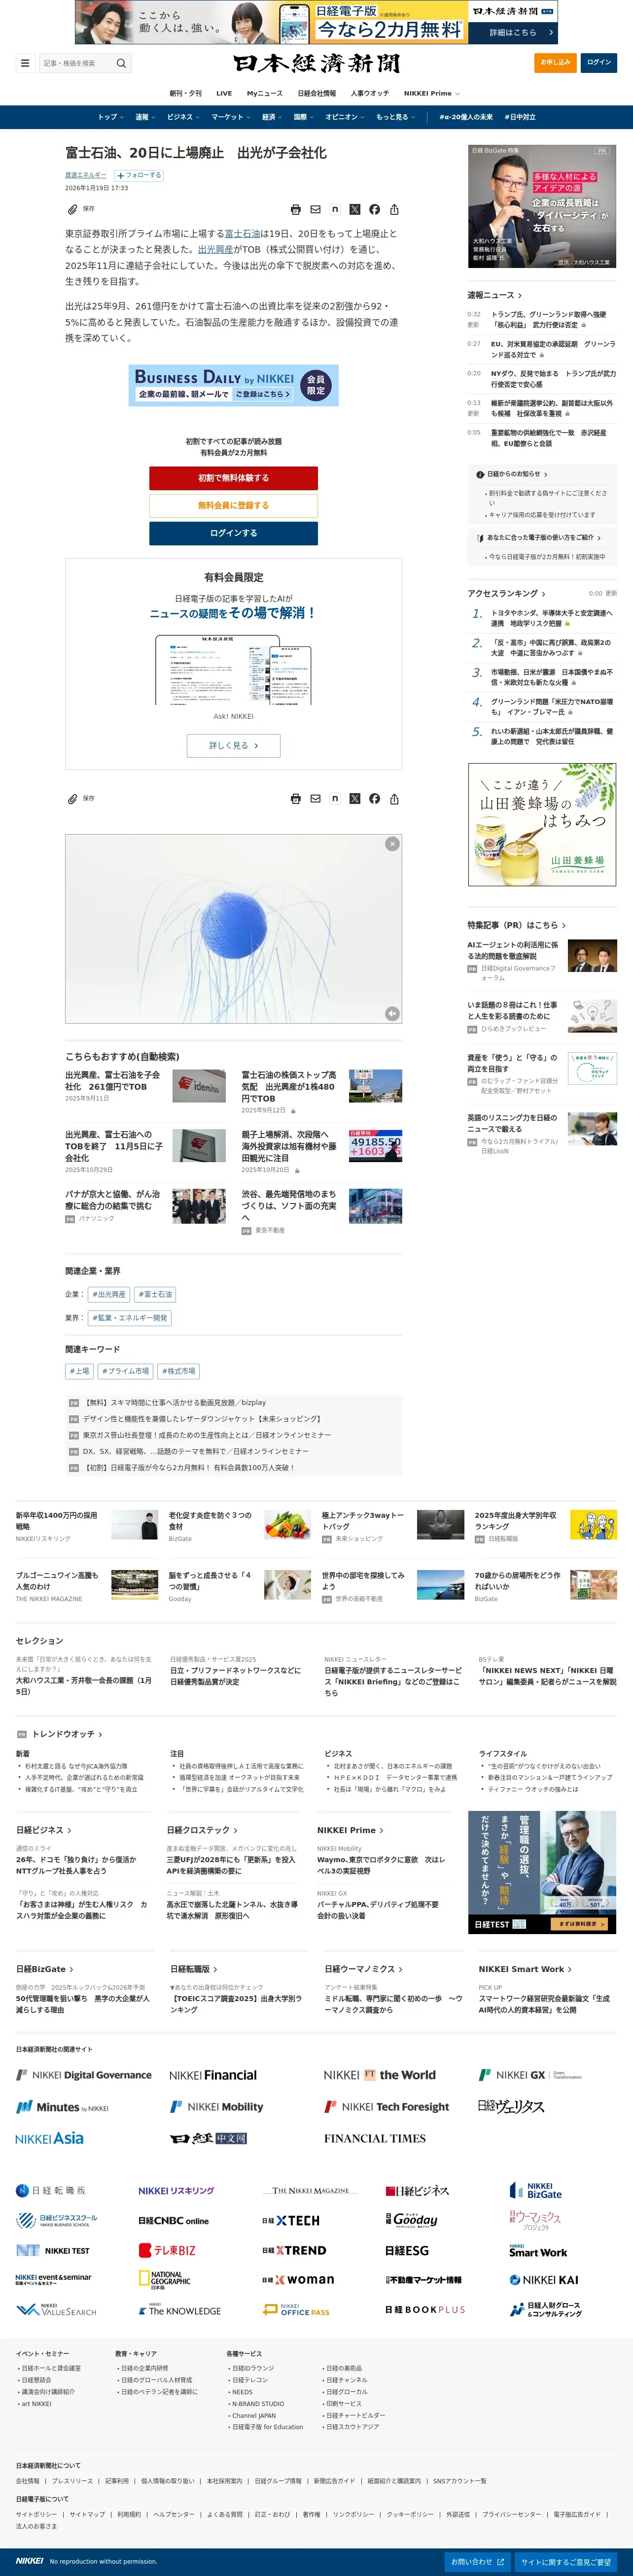Share on X using the top icon
This screenshot has height=2576, width=633.
pyautogui.click(x=354, y=210)
